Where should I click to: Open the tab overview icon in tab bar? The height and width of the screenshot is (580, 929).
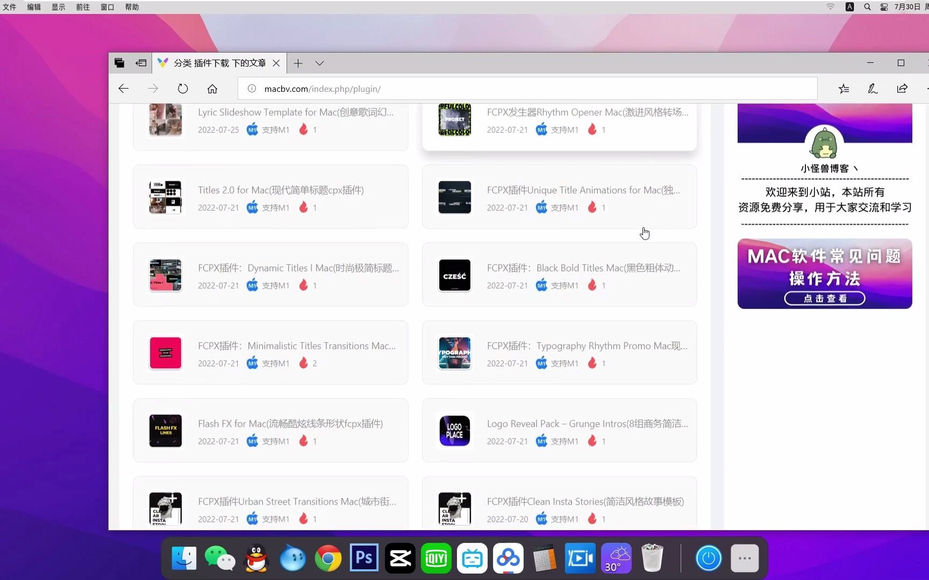(119, 63)
